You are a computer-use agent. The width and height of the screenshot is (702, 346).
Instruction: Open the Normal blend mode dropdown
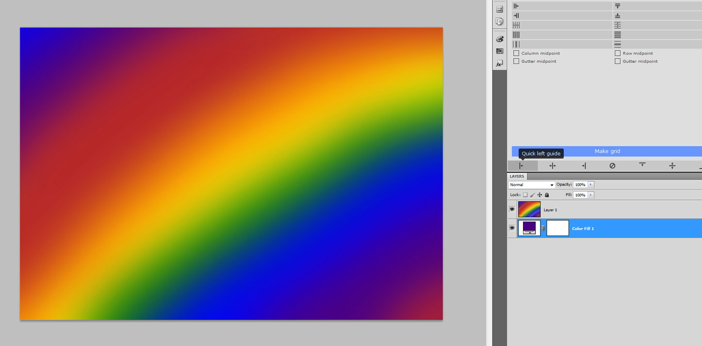532,185
